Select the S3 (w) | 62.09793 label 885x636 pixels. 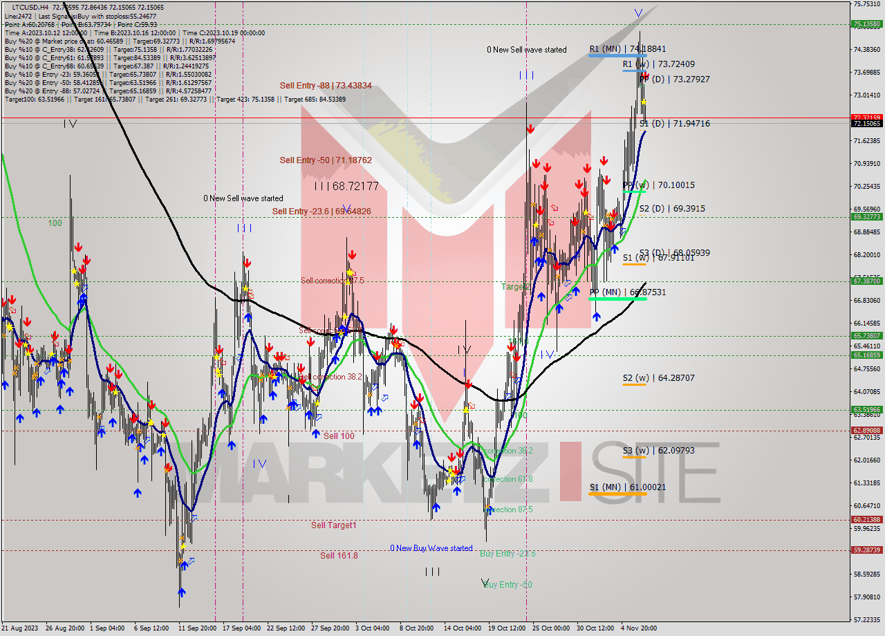point(658,451)
